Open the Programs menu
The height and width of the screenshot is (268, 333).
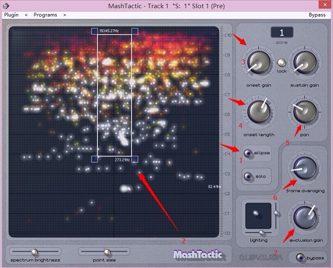click(x=45, y=15)
